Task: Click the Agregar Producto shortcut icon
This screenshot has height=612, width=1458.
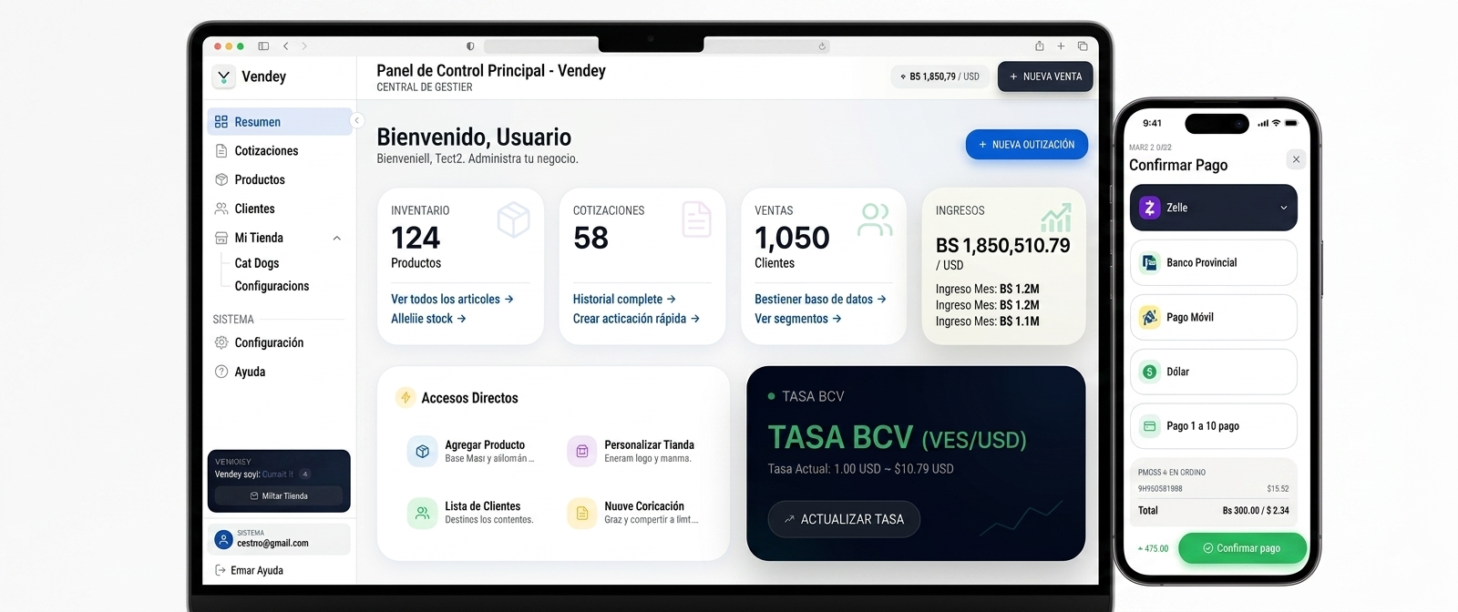Action: (422, 452)
